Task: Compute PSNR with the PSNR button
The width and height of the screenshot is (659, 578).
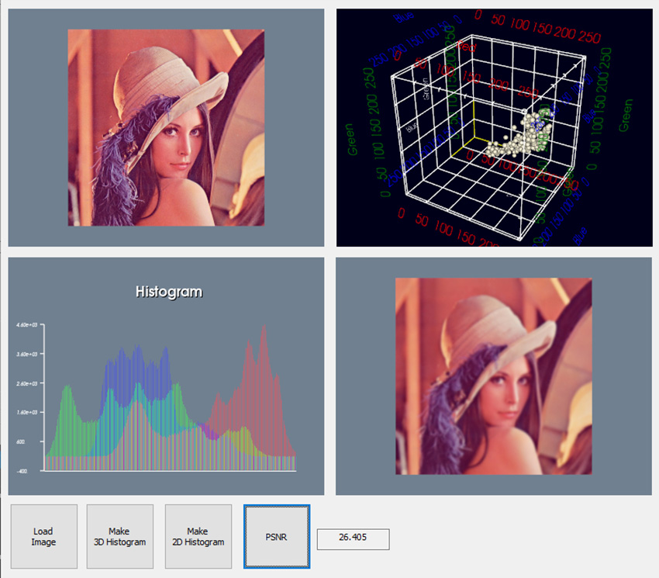Action: (277, 537)
